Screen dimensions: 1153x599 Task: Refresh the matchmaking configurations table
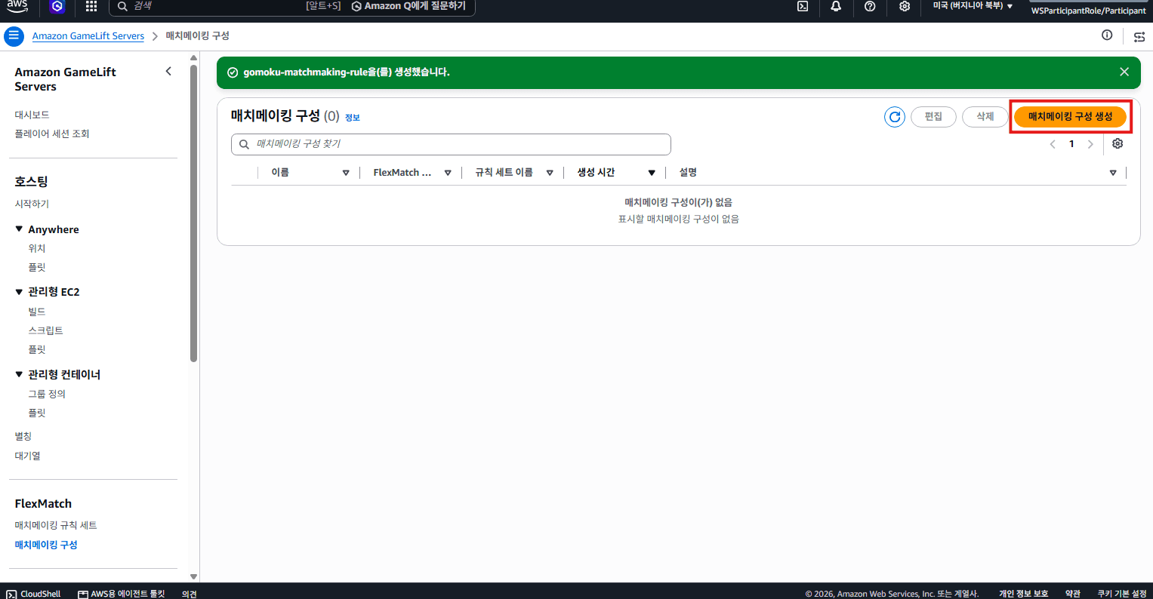click(895, 117)
